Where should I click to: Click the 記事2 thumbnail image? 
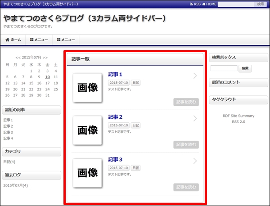87,130
